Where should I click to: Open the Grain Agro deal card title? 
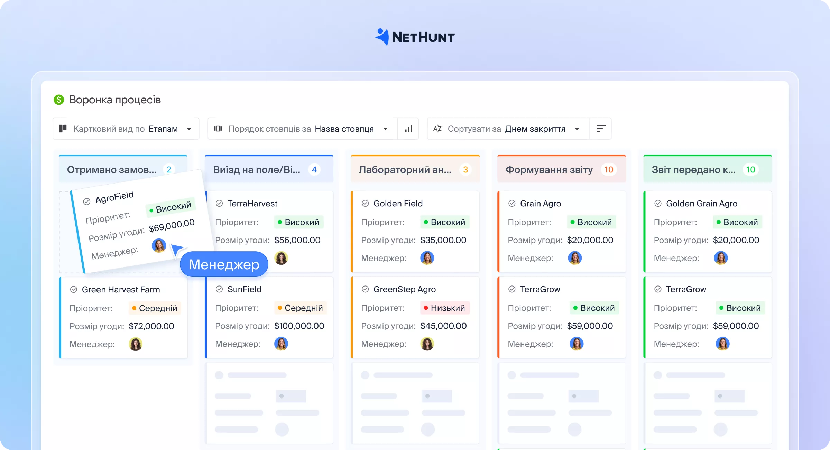pyautogui.click(x=541, y=204)
